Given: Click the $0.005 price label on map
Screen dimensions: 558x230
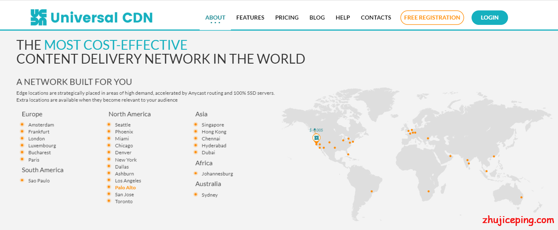Looking at the screenshot, I should coord(316,130).
